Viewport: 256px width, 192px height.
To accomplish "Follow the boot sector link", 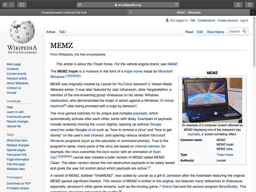I will click(x=111, y=152).
